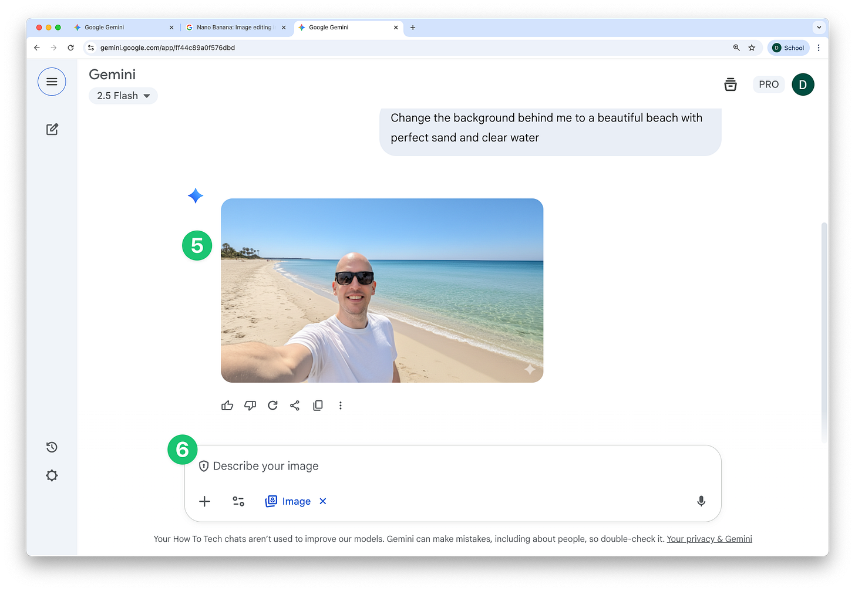
Task: Open the generated beach selfie image
Action: pos(382,291)
